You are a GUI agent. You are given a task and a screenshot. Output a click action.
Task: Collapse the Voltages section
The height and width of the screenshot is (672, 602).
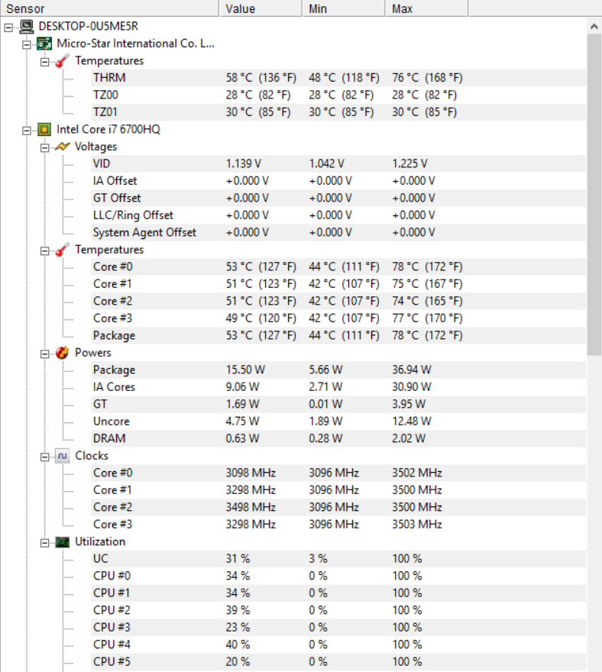tap(44, 148)
